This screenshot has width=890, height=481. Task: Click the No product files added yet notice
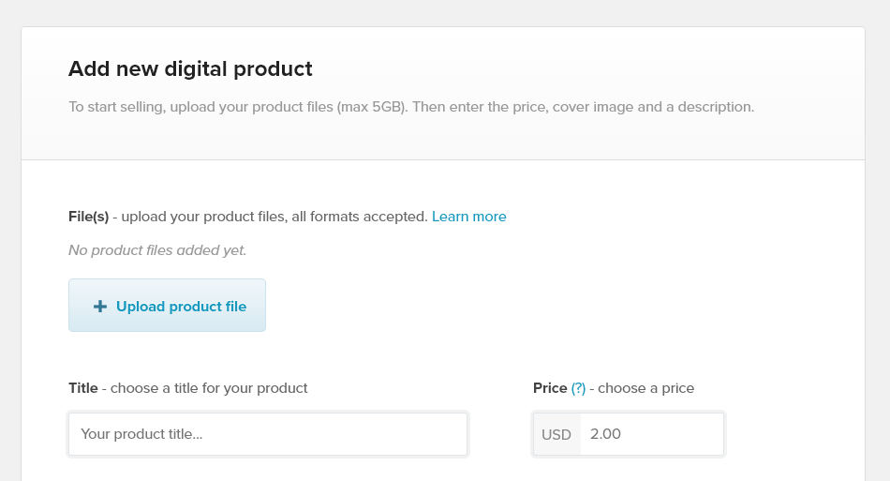click(x=157, y=250)
